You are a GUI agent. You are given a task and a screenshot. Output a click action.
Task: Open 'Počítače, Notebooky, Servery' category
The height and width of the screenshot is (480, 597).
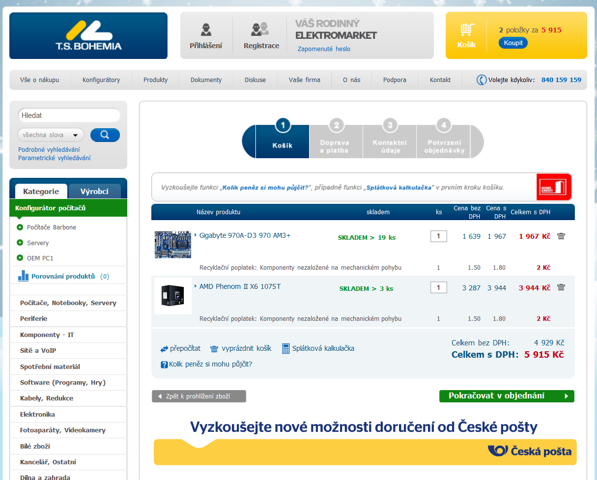[68, 303]
